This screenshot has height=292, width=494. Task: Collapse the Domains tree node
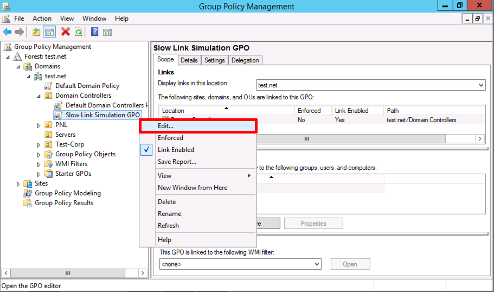pyautogui.click(x=18, y=67)
